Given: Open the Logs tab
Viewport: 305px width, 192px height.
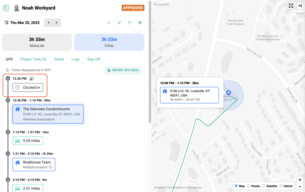Looking at the screenshot, I should 75,59.
